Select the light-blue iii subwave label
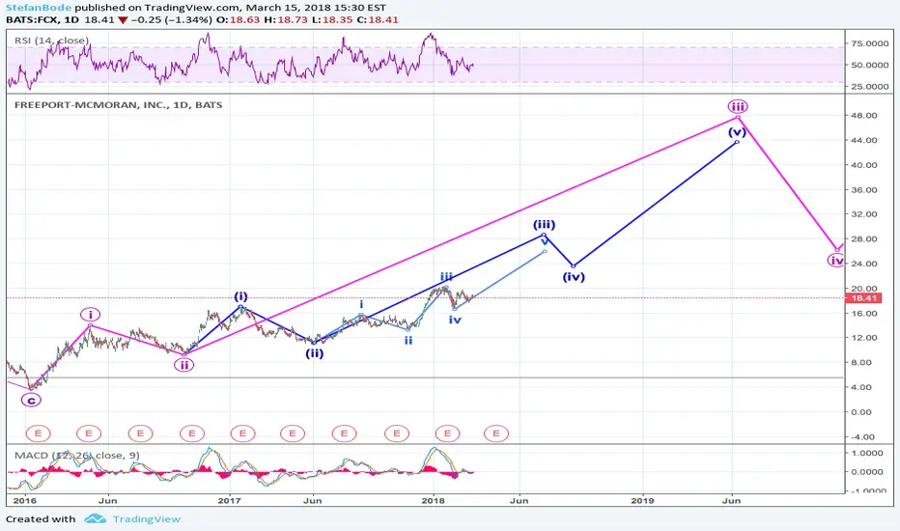Viewport: 900px width, 531px height. tap(446, 277)
